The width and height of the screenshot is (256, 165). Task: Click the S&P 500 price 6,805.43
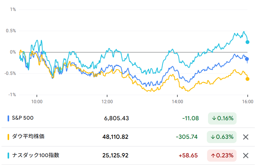click(x=116, y=118)
